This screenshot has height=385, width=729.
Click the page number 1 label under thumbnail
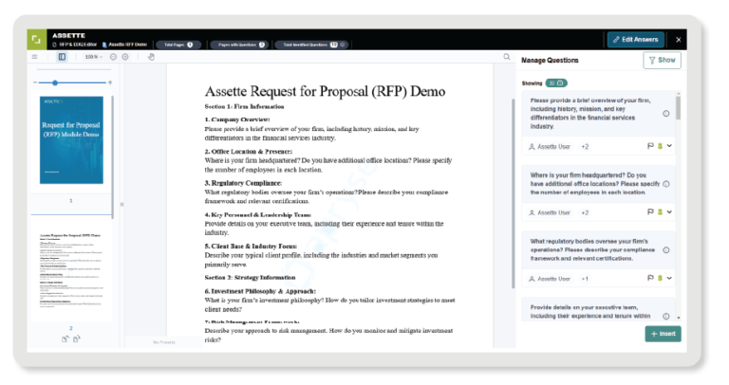pyautogui.click(x=71, y=201)
